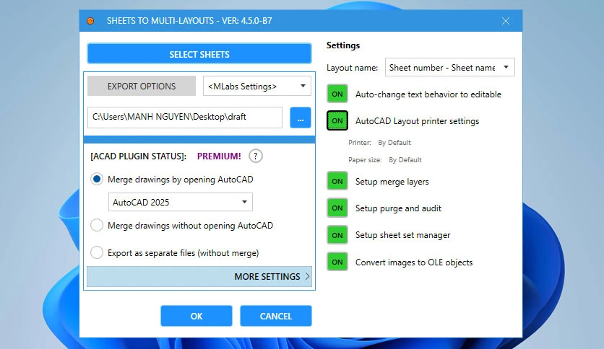Image resolution: width=604 pixels, height=349 pixels.
Task: Toggle Convert images to OLE objects
Action: [337, 262]
